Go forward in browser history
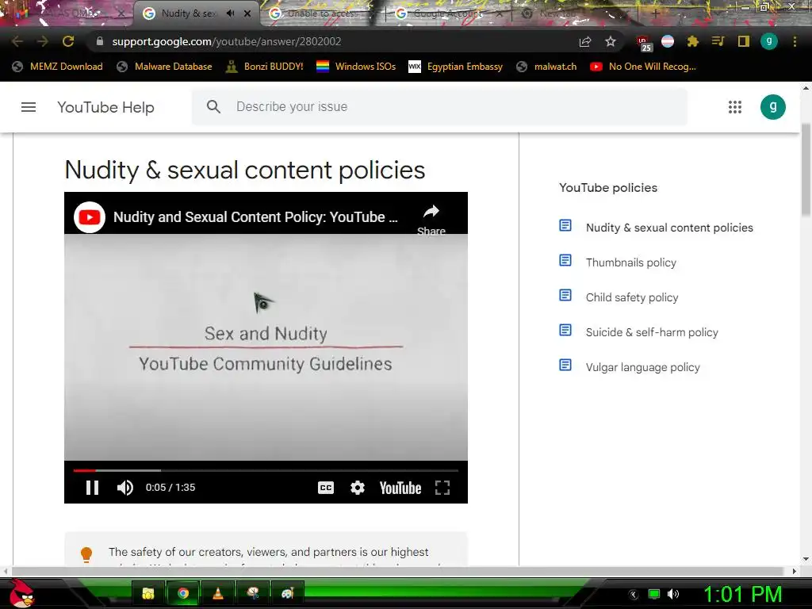The height and width of the screenshot is (609, 812). tap(43, 41)
